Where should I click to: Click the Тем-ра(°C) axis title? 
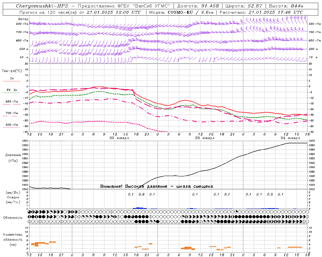click(12, 71)
